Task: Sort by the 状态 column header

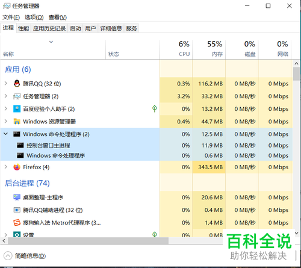Action: click(132, 49)
